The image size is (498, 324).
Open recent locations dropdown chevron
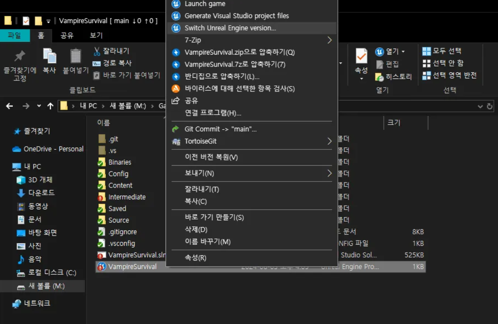pos(39,106)
